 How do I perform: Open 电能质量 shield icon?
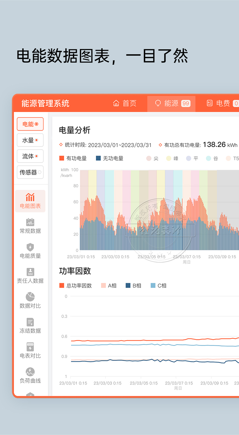coord(30,247)
